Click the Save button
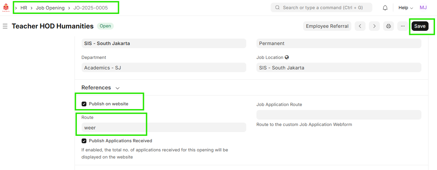This screenshot has width=437, height=170. point(420,26)
